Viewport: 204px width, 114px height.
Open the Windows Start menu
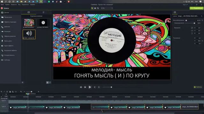(x=2, y=2)
